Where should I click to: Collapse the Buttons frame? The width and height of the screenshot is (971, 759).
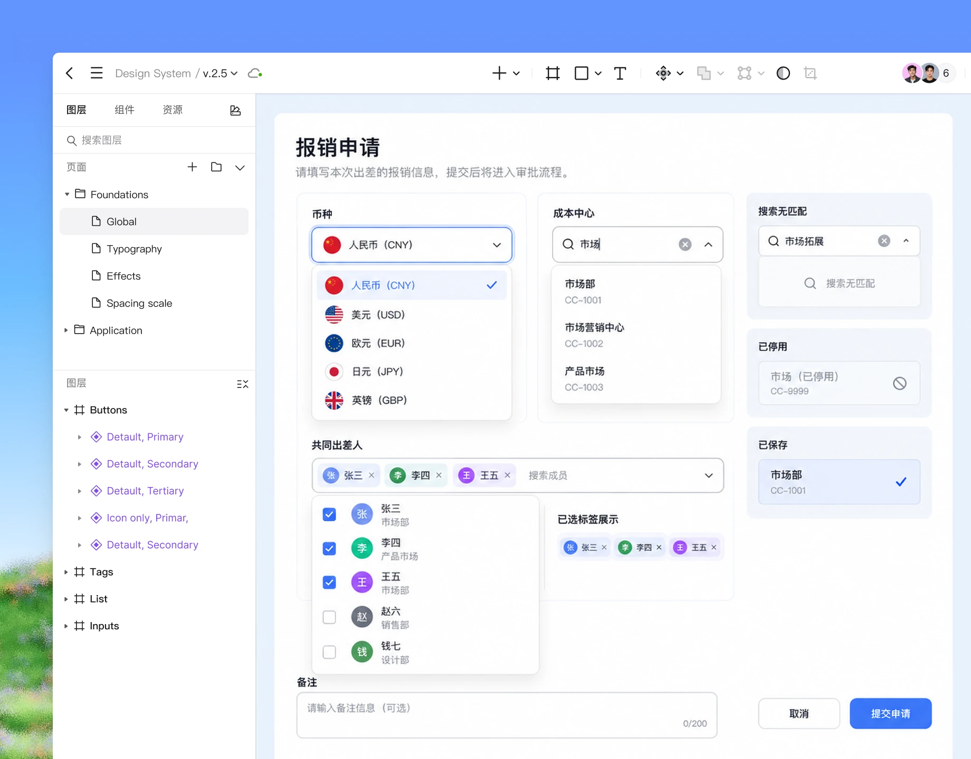66,410
